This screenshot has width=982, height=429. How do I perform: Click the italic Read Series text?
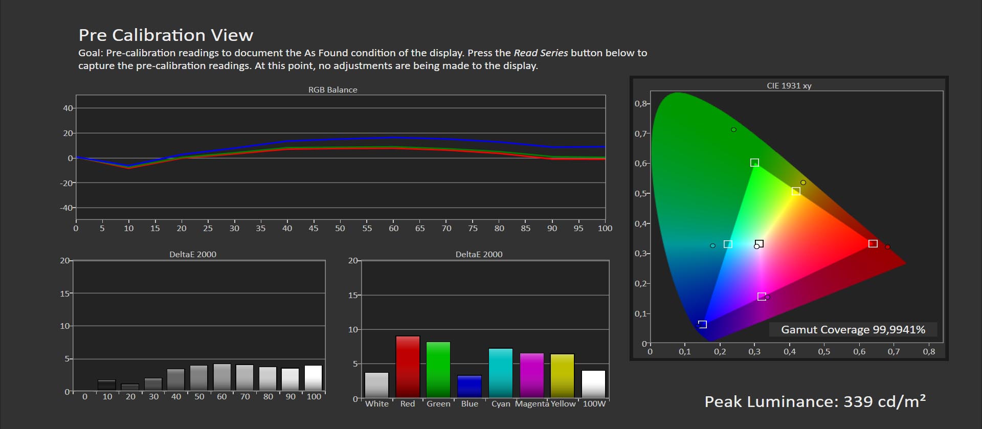(x=541, y=53)
